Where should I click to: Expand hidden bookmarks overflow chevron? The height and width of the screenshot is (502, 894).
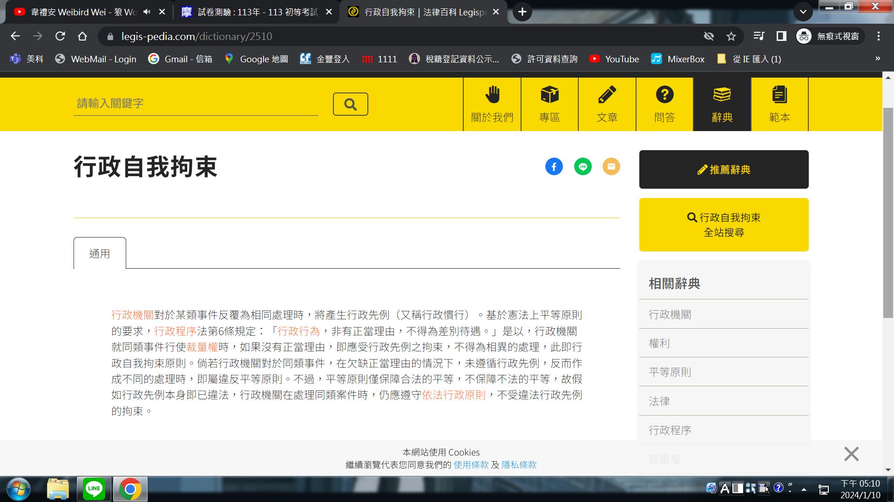(x=877, y=59)
